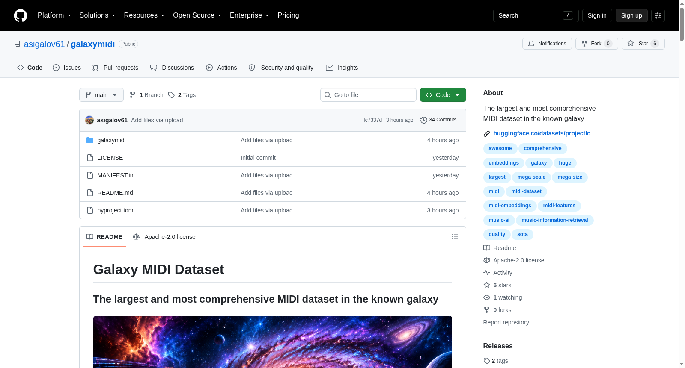
Task: Select the Apache-2.0 license tab in README
Action: coord(164,237)
